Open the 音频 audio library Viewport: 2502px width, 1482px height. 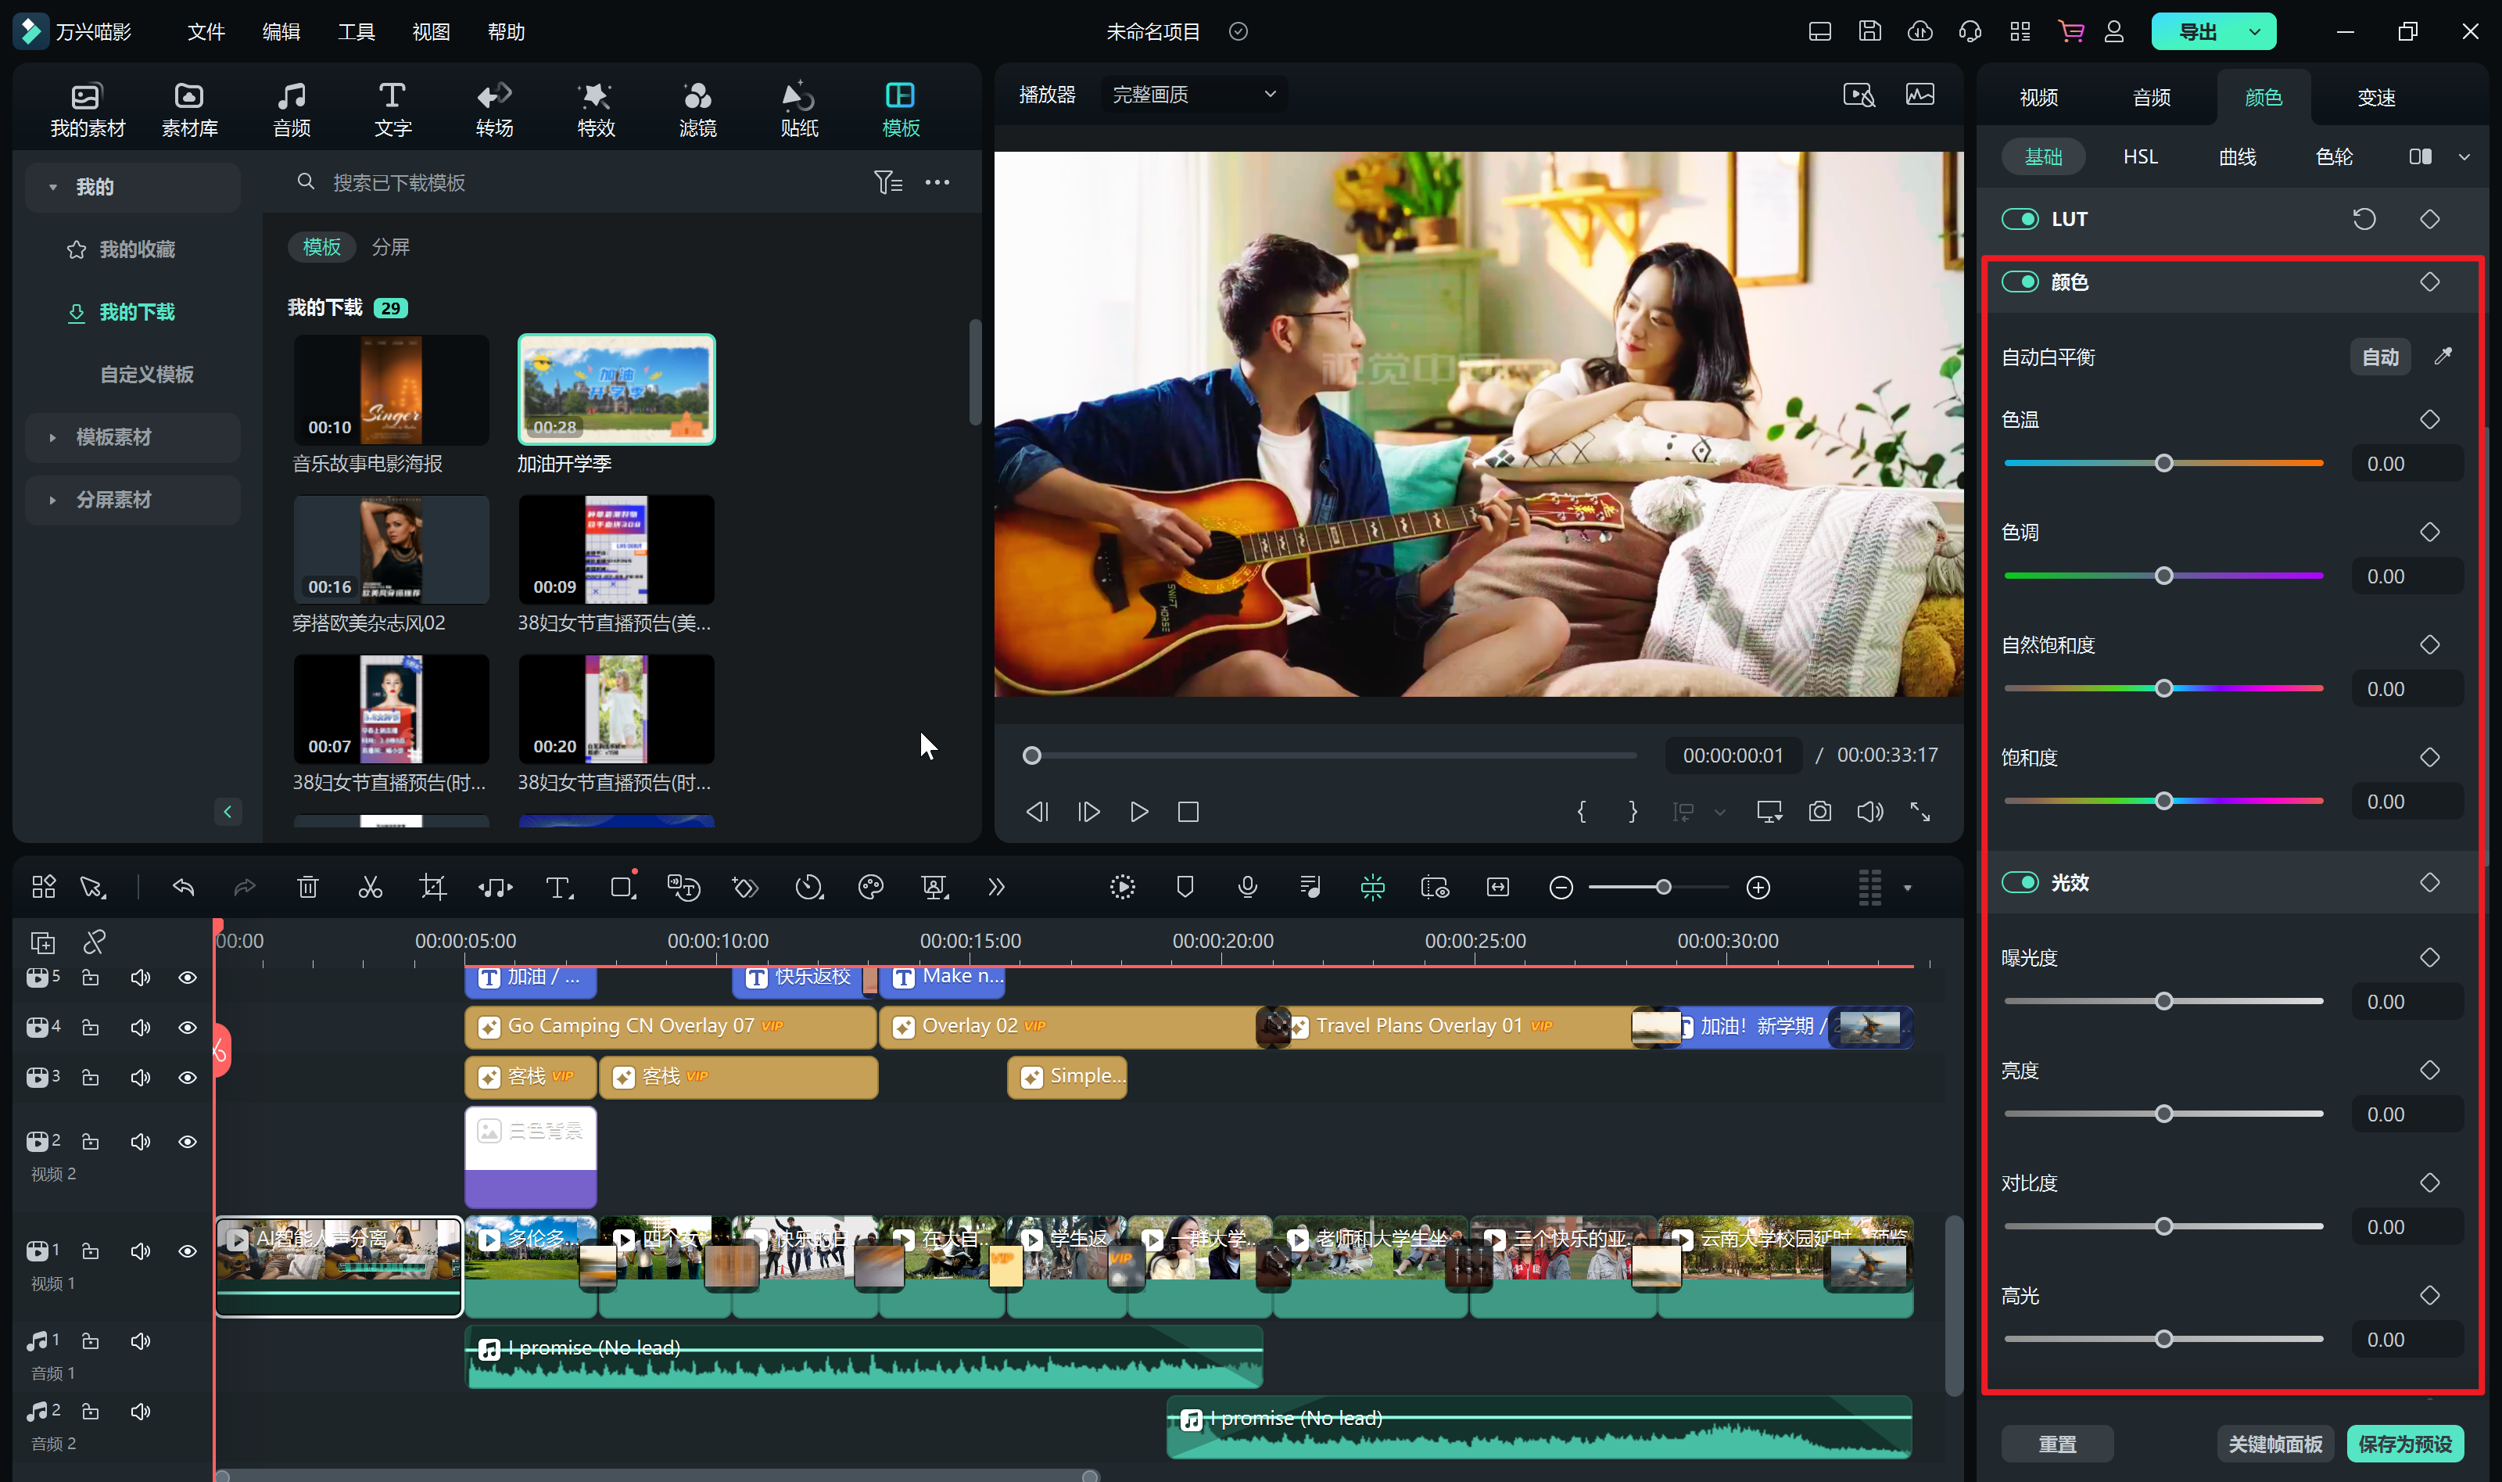coord(292,109)
